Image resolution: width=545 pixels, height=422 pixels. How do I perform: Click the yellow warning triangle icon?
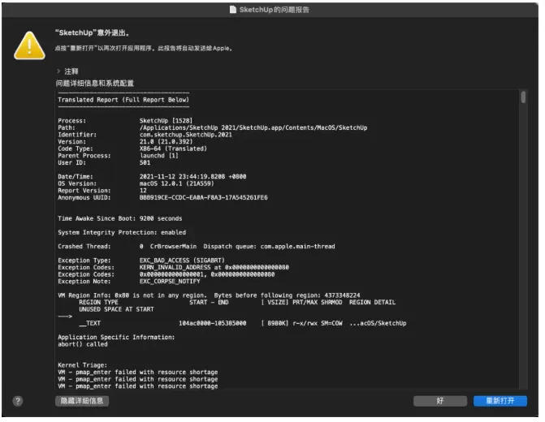point(29,45)
